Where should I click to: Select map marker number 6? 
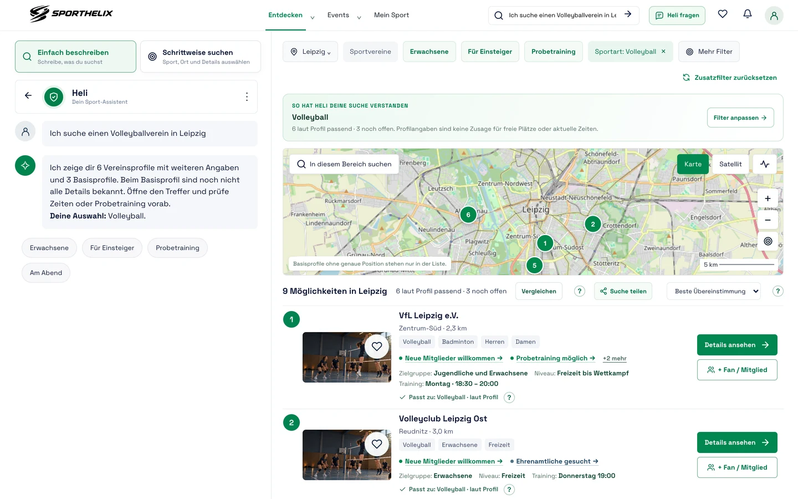tap(468, 215)
